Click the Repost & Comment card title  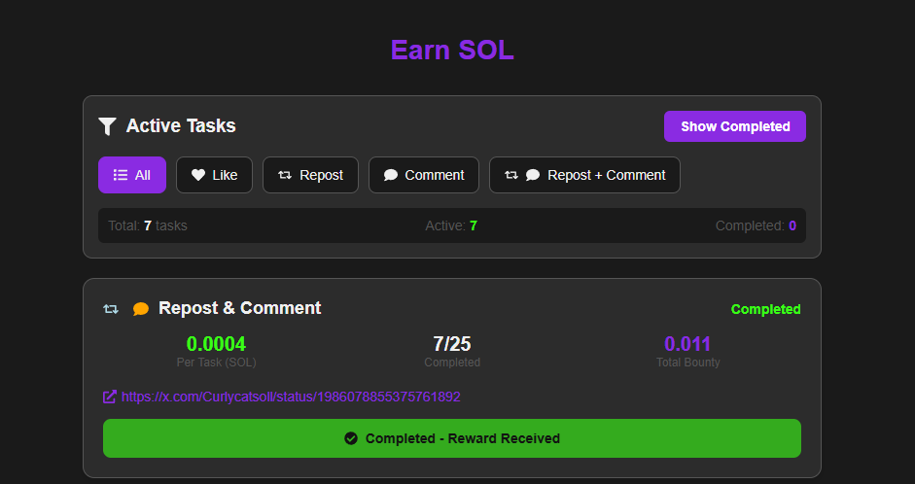pyautogui.click(x=240, y=308)
